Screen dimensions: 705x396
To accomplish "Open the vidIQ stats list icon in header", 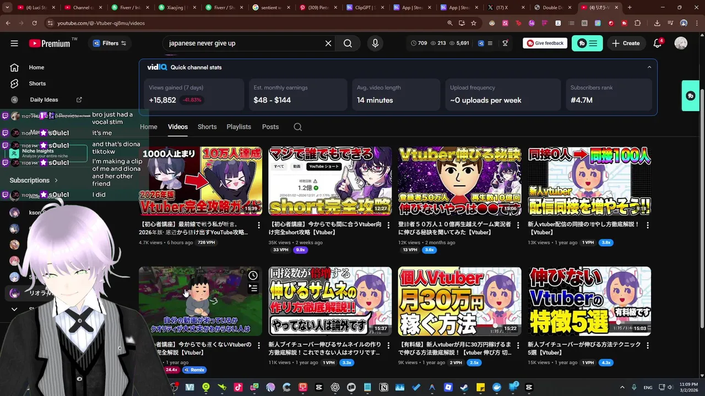I will pos(490,43).
